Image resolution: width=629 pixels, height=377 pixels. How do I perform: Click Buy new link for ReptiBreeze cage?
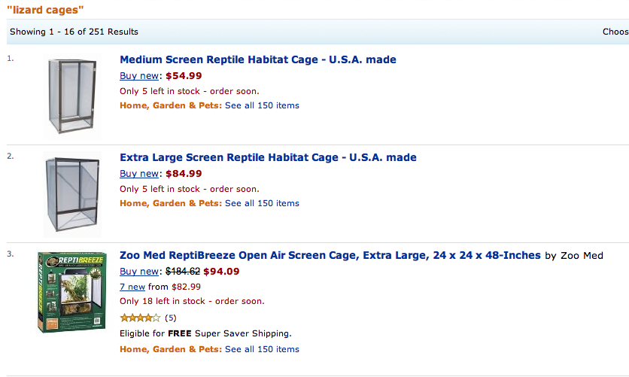pyautogui.click(x=140, y=272)
